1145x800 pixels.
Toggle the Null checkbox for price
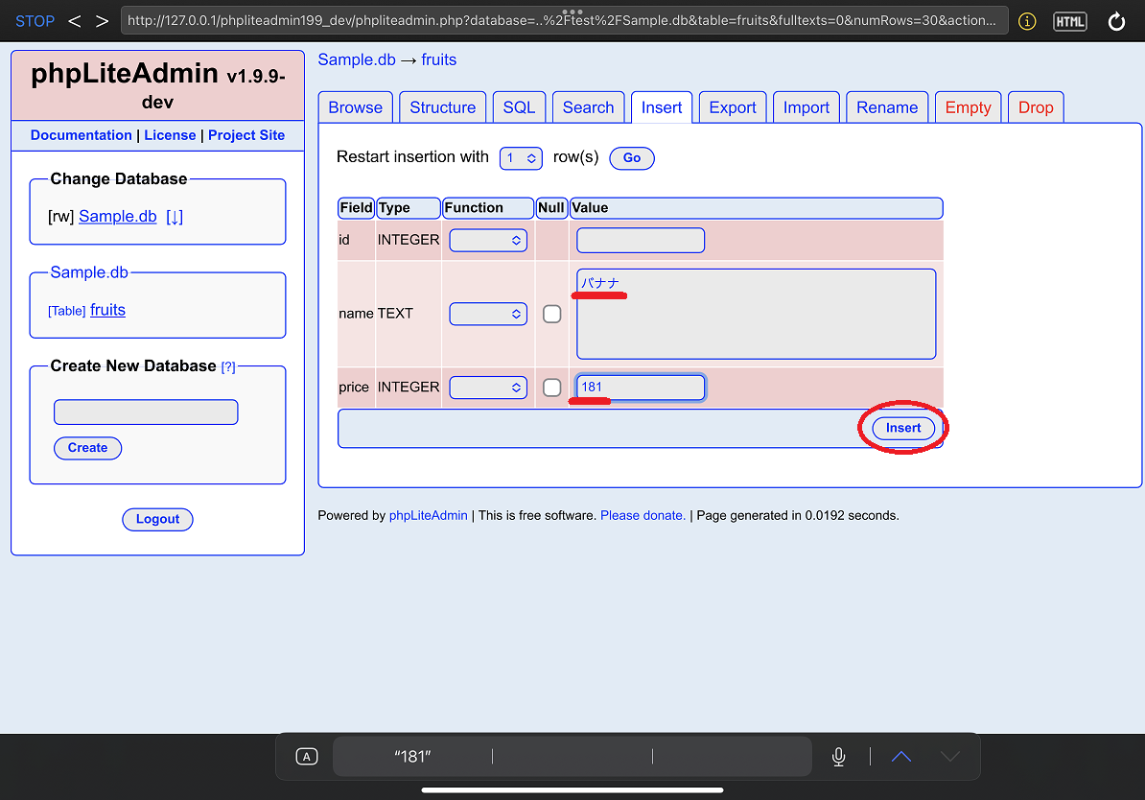pos(552,388)
